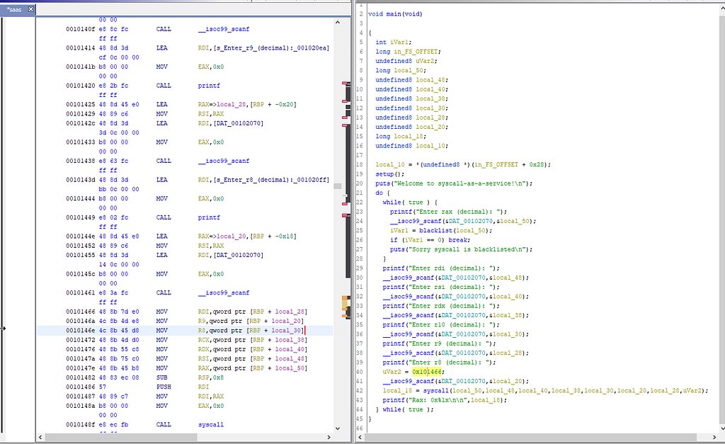Click the listing horizontal scrollbar left arrow

(x=40, y=437)
